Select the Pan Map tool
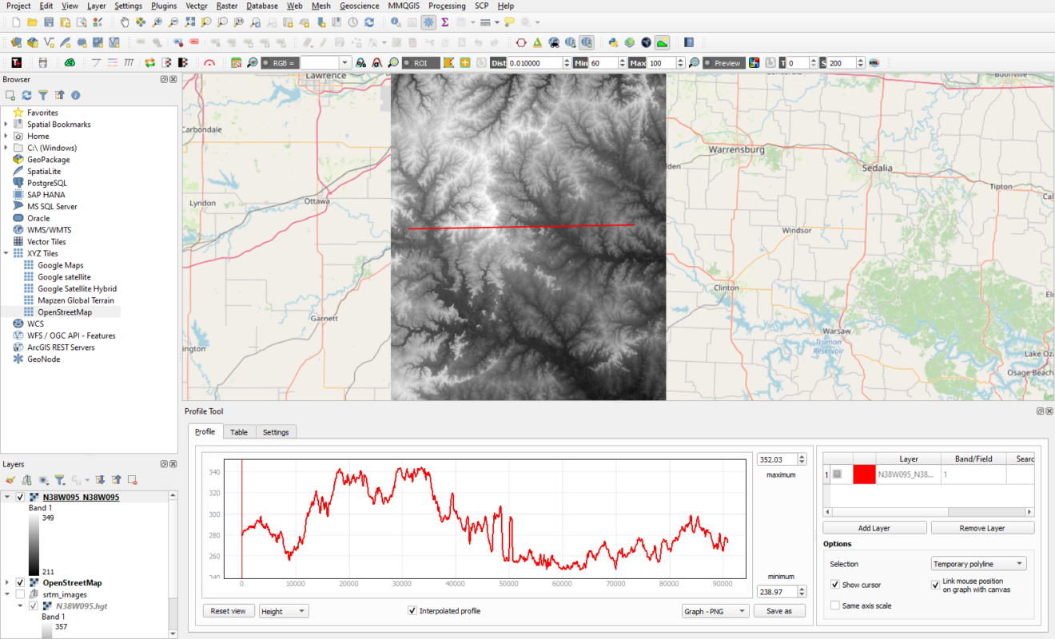The height and width of the screenshot is (639, 1055). tap(125, 22)
